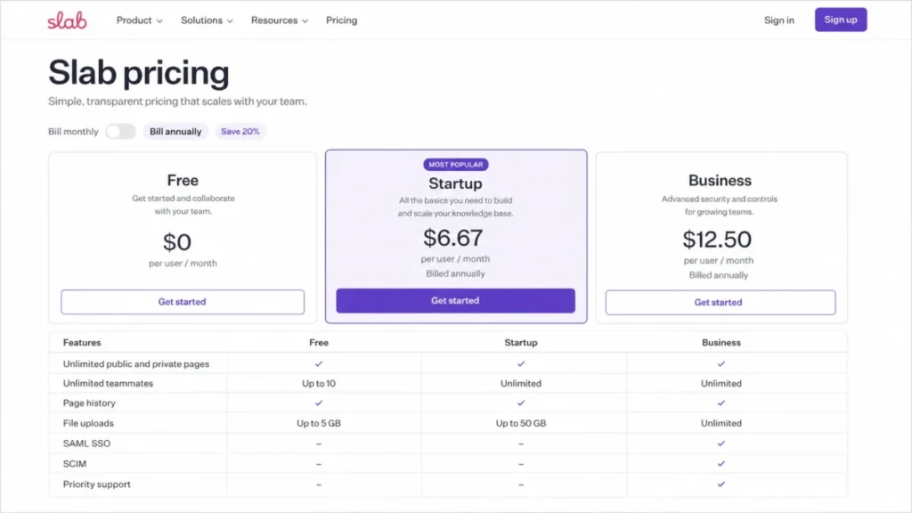912x513 pixels.
Task: Click the Business plan card title
Action: coord(720,180)
